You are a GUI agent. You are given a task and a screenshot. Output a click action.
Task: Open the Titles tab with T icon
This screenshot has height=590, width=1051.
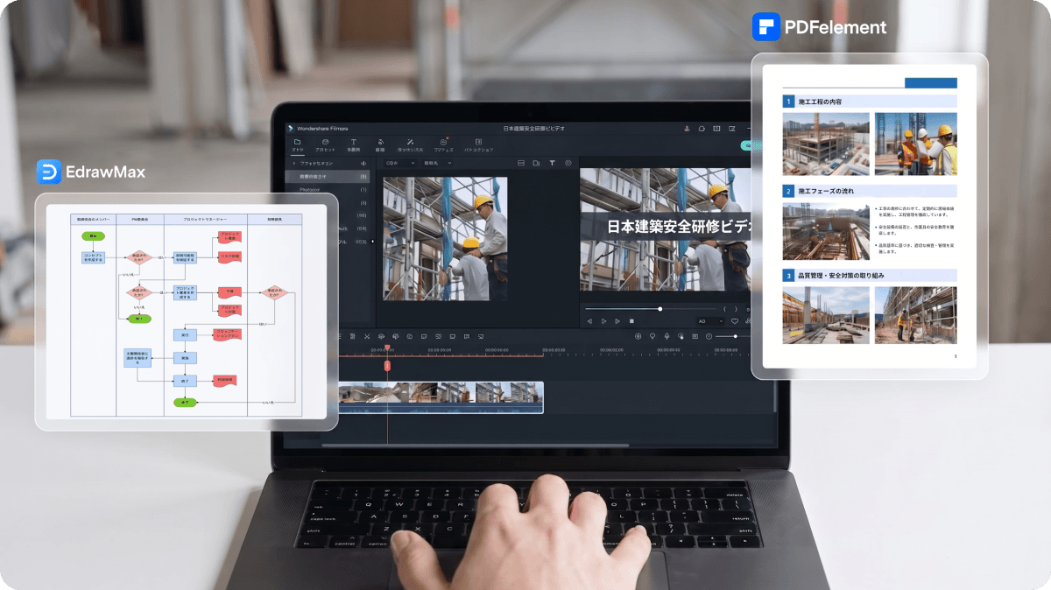[354, 142]
